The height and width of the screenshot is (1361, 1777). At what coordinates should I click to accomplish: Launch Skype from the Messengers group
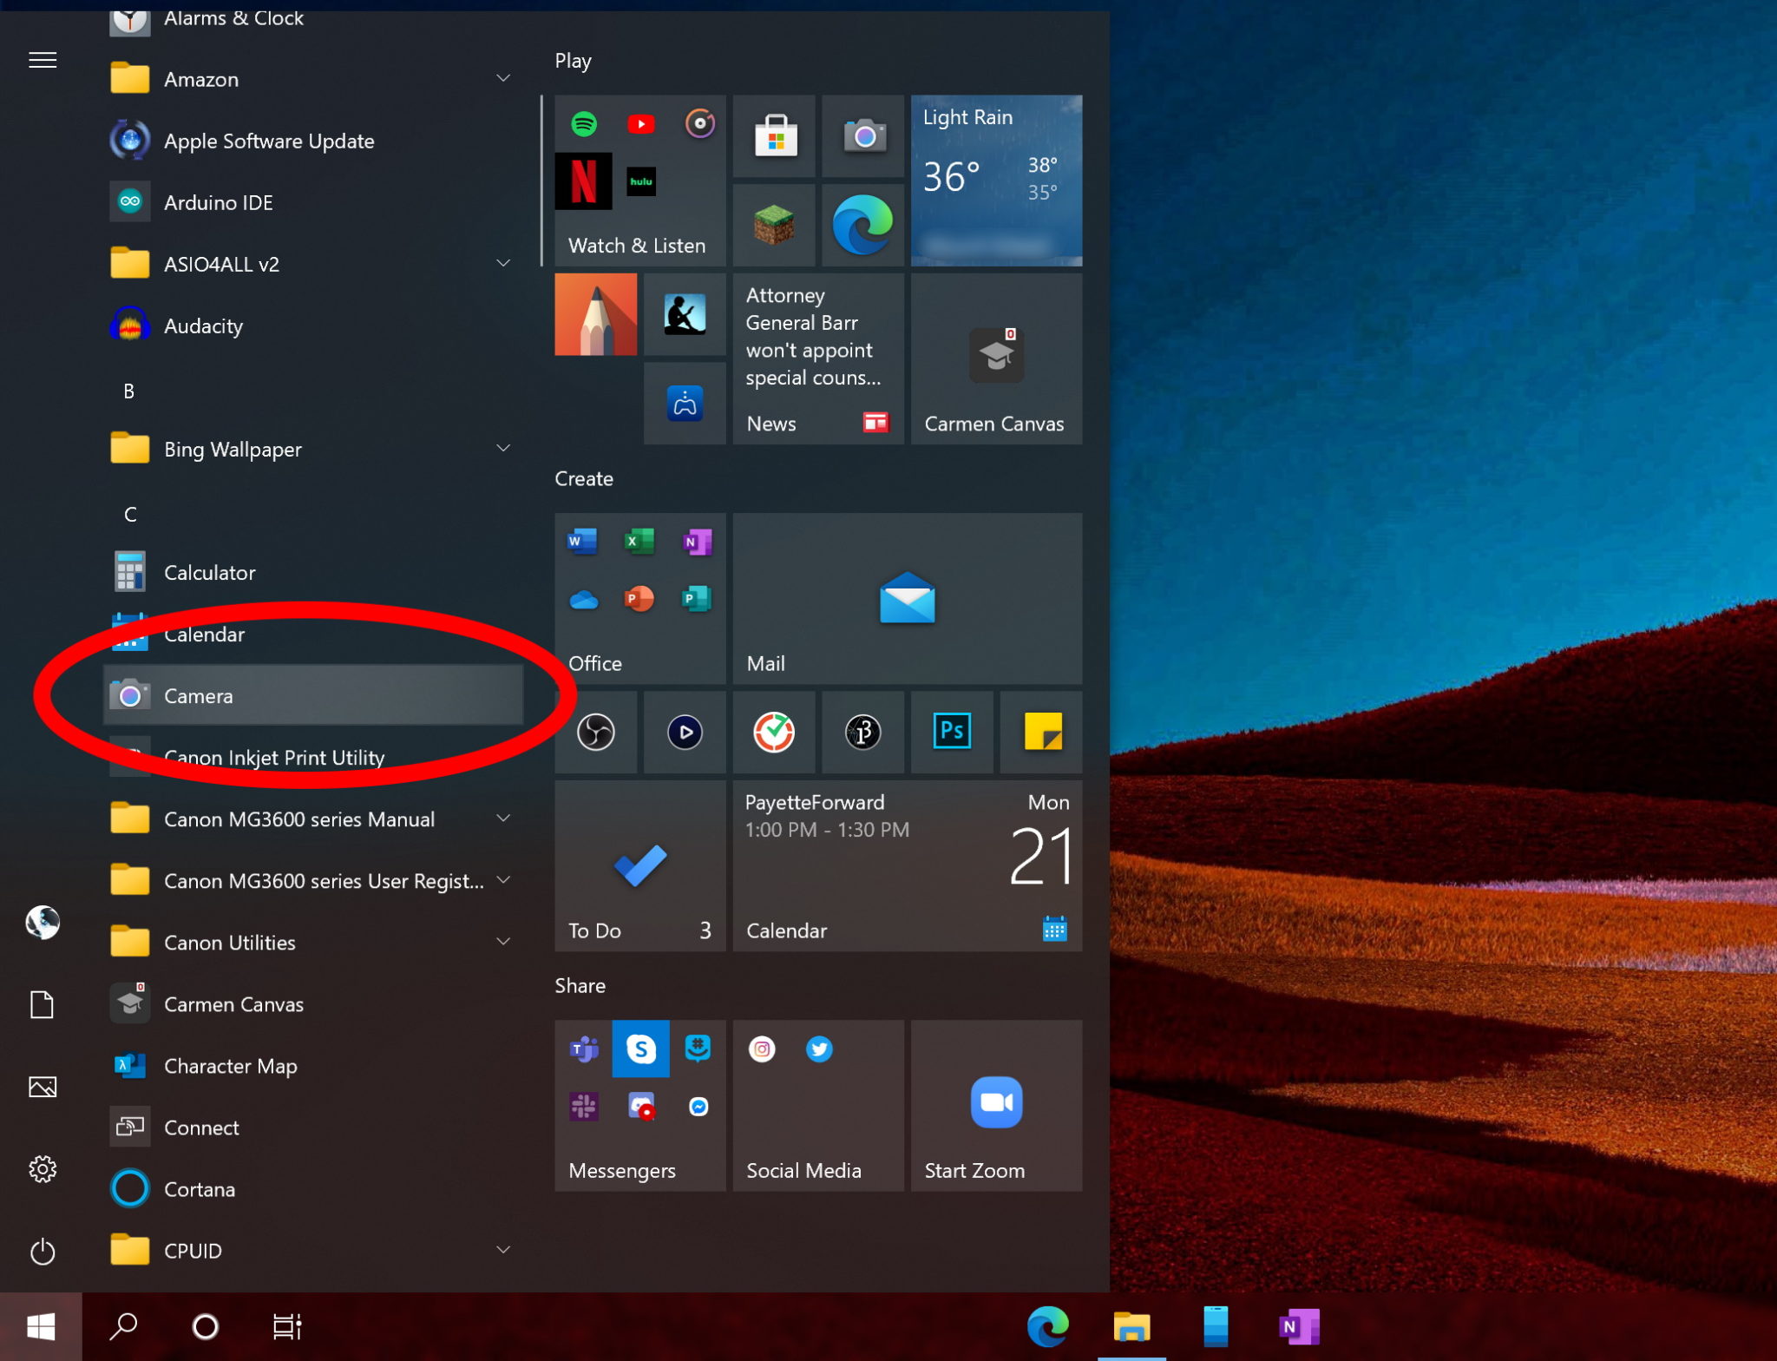point(640,1049)
